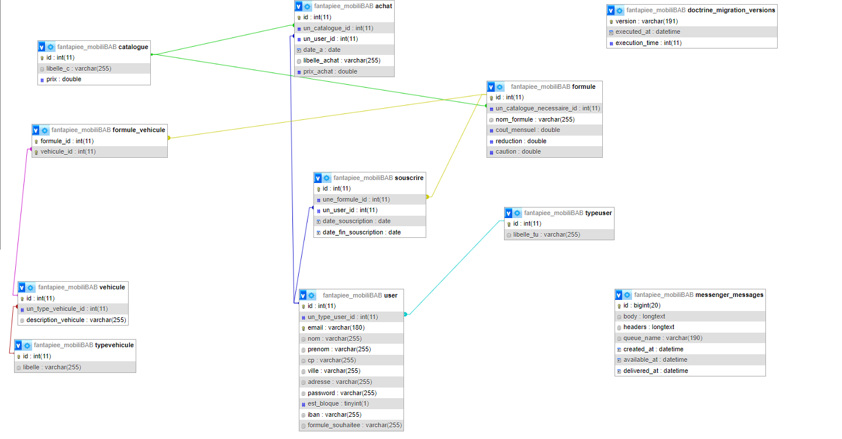Collapse the vehicule table with its V icon
This screenshot has height=439, width=842.
coord(22,287)
